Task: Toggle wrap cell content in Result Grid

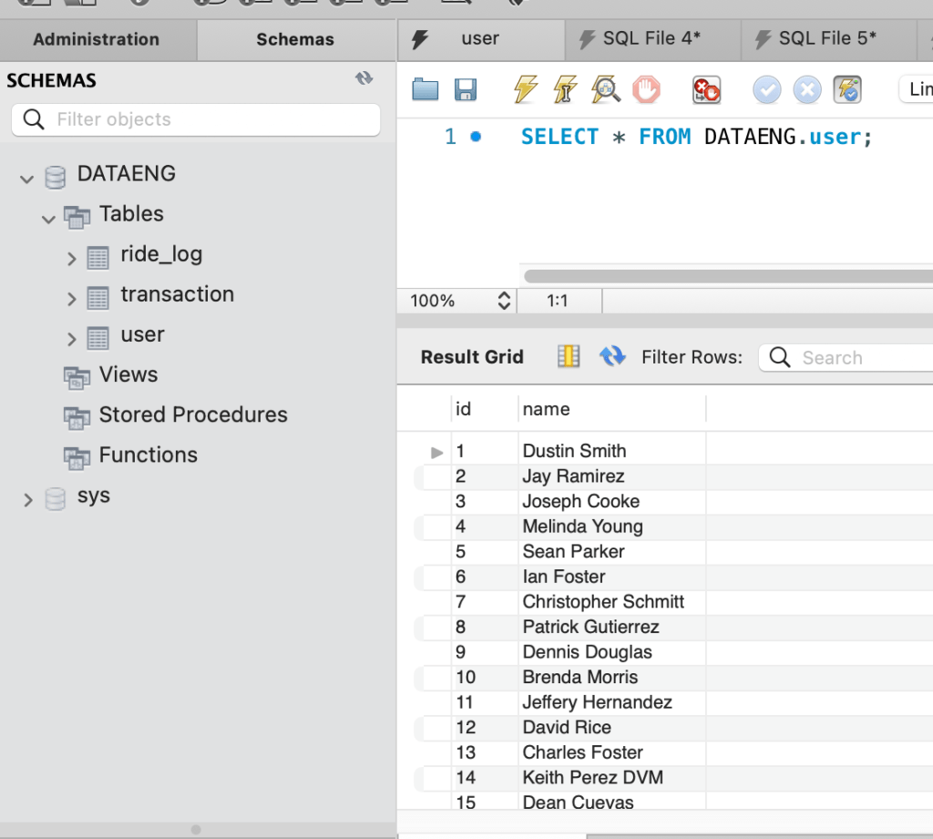Action: pyautogui.click(x=569, y=357)
